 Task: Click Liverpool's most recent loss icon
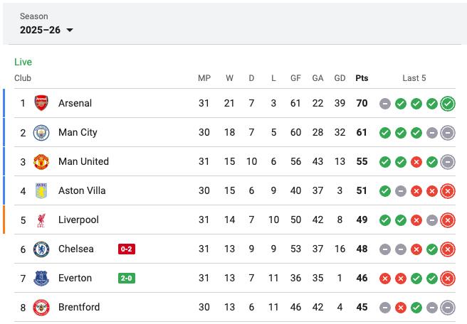448,220
